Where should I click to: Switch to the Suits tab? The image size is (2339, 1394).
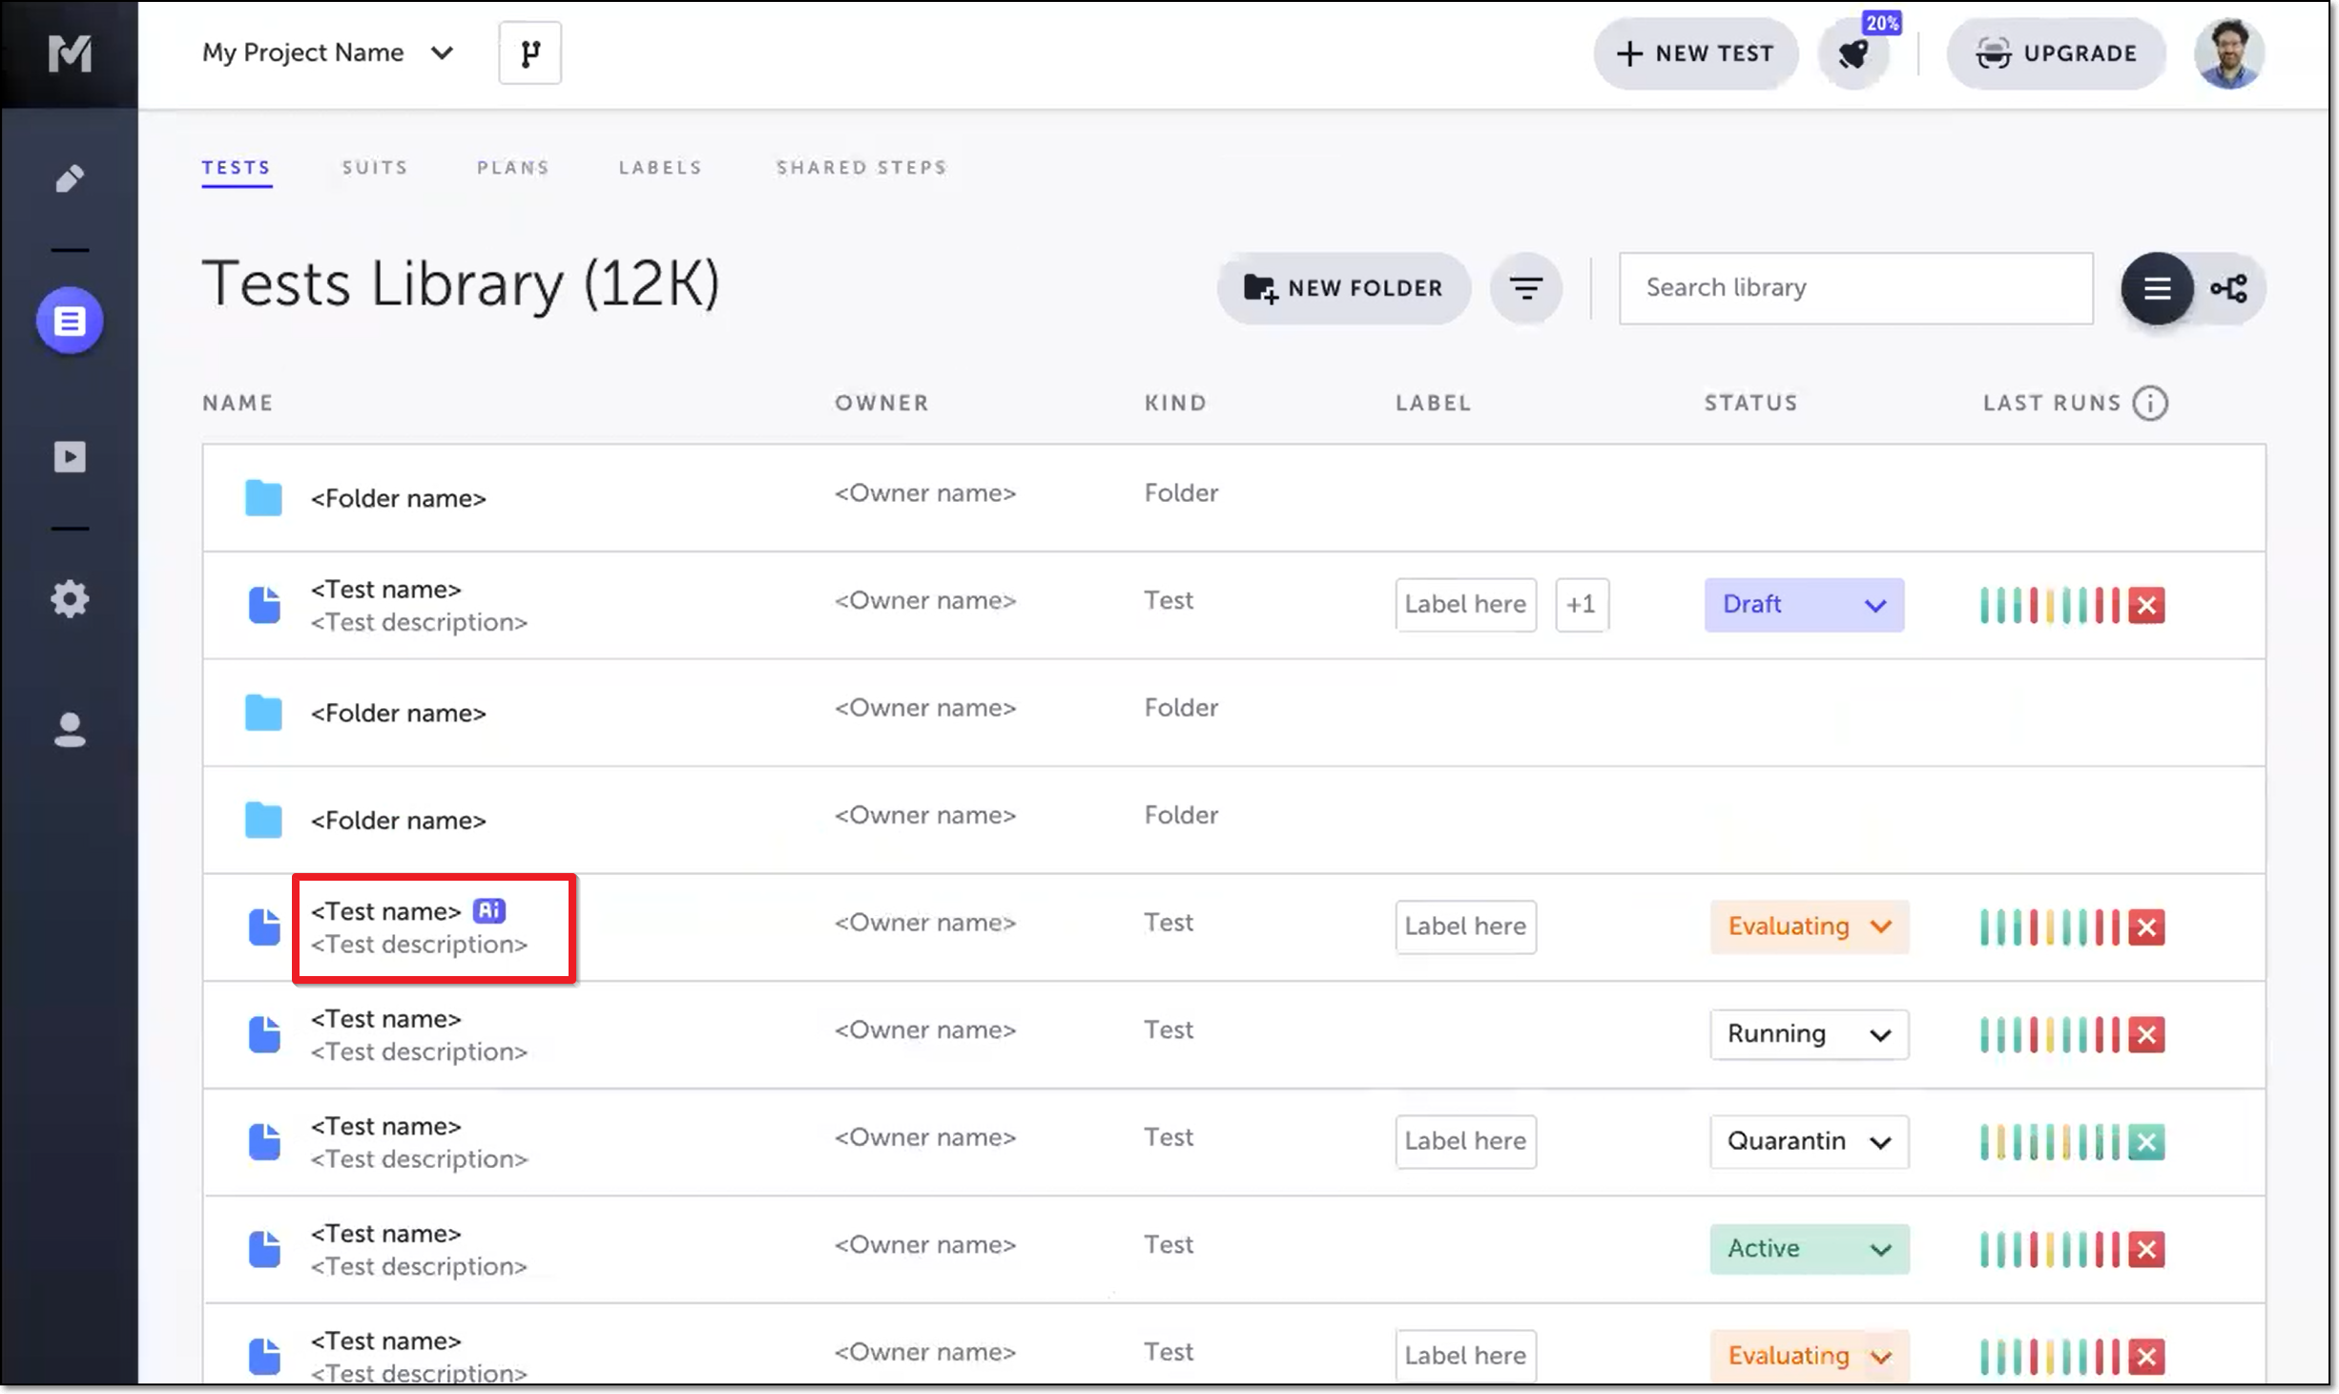click(375, 168)
